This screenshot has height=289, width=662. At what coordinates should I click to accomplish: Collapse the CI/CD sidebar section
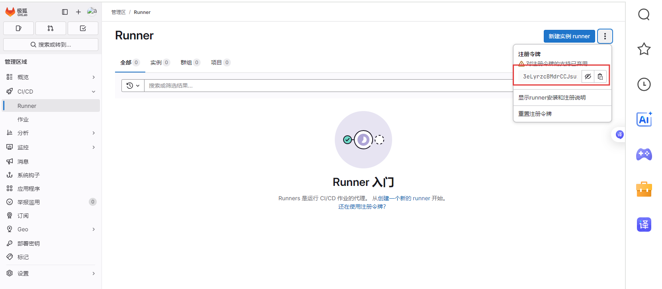point(51,92)
